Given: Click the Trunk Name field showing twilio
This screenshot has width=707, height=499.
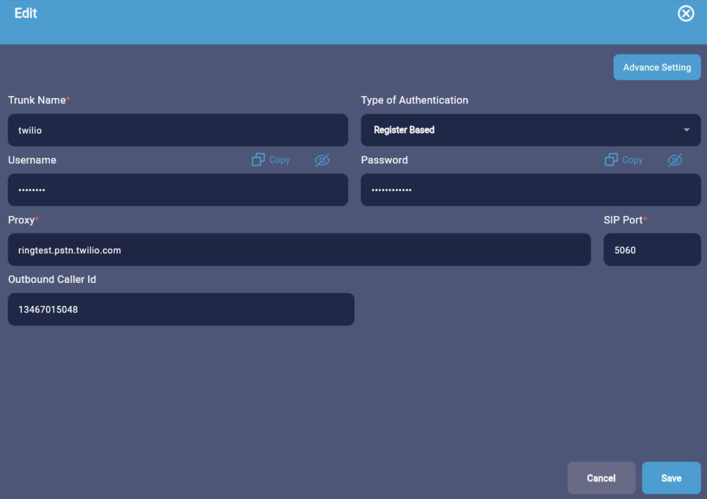Looking at the screenshot, I should point(177,130).
